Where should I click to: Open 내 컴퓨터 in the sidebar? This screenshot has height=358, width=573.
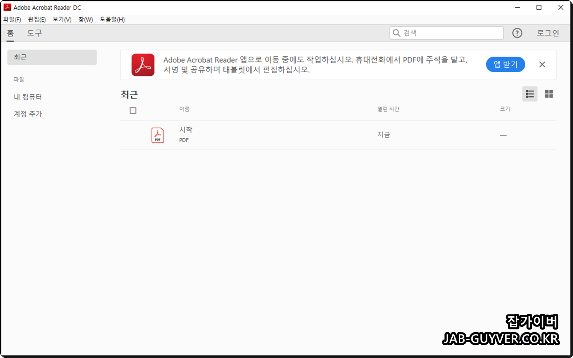pos(28,97)
